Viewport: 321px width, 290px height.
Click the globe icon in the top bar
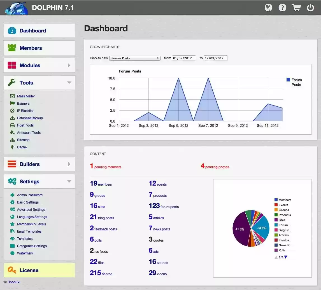[268, 8]
